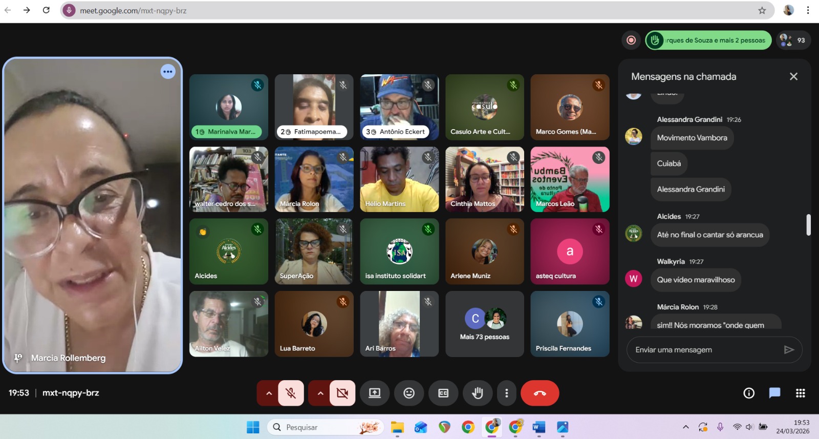Screen dimensions: 819x439
Task: Open the raised hands queue pill
Action: [x=708, y=40]
